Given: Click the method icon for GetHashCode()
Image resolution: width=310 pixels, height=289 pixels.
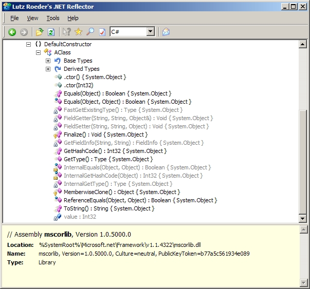Looking at the screenshot, I should coord(58,151).
